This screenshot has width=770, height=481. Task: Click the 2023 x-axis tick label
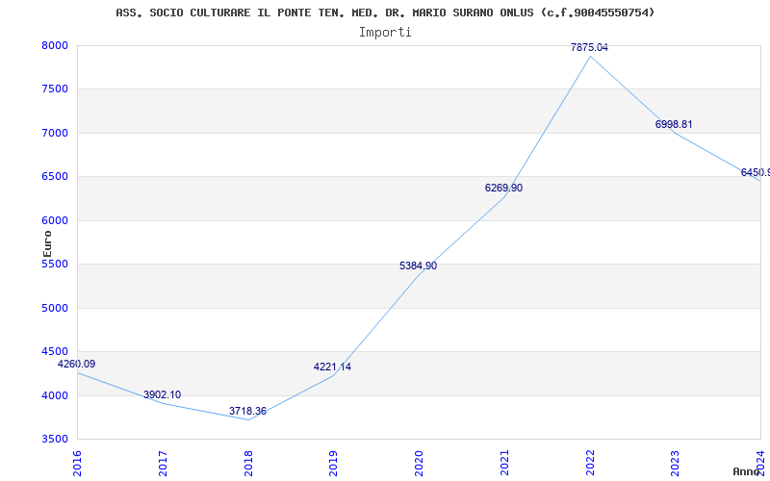[x=676, y=463]
